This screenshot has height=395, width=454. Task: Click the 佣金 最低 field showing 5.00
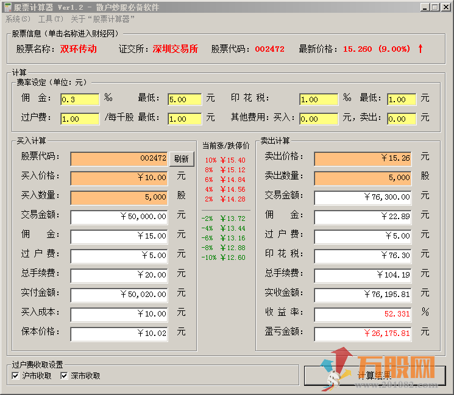point(185,99)
